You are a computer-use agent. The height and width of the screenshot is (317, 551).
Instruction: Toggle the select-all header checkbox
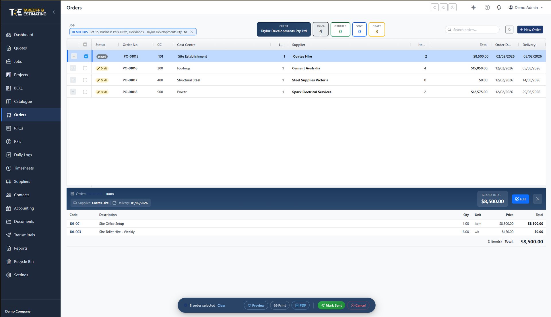[85, 45]
